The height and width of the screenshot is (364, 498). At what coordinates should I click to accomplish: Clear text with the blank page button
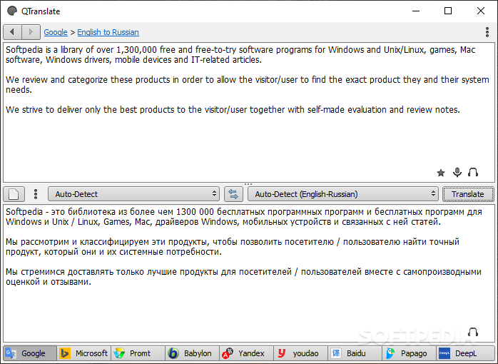14,194
